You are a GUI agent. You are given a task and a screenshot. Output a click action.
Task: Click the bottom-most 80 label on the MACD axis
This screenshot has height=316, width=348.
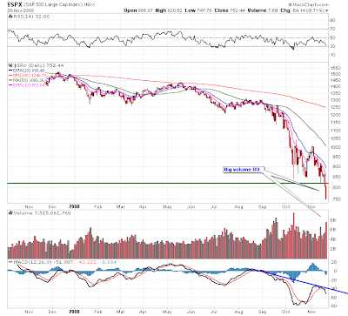click(x=334, y=306)
